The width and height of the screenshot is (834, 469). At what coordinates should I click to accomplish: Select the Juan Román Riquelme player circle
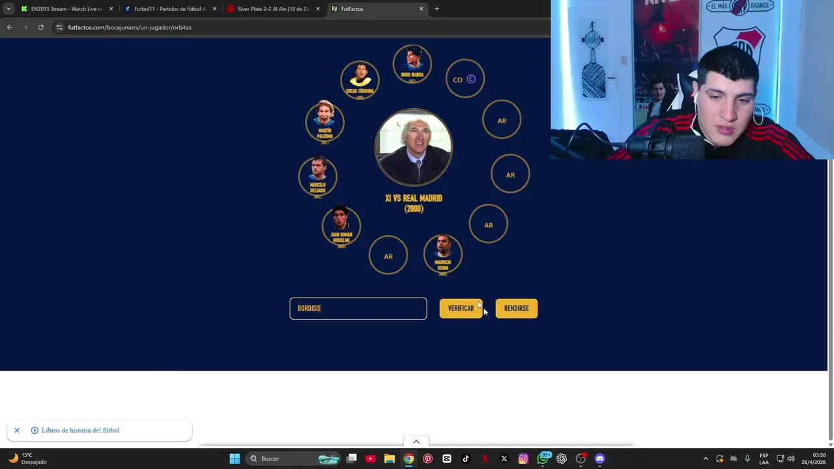tap(341, 226)
